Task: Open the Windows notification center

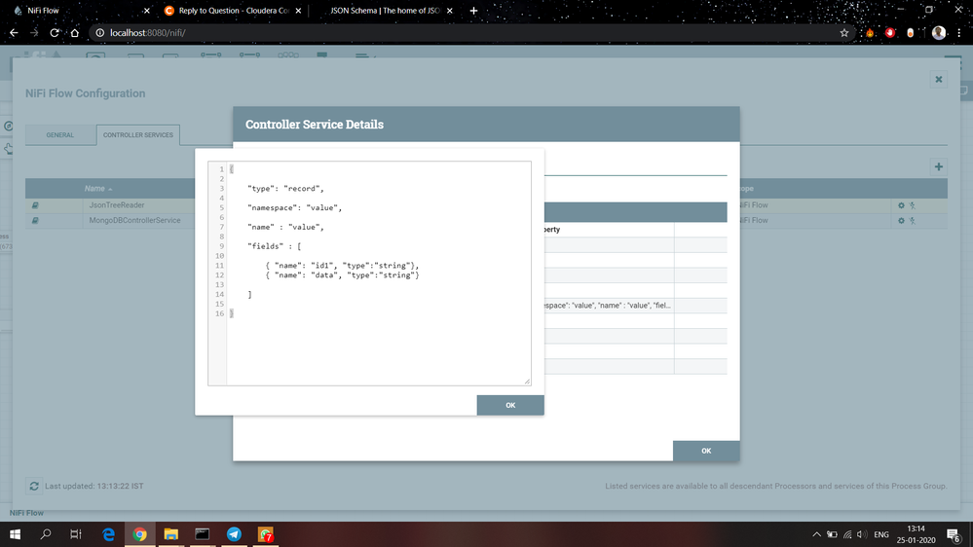Action: pyautogui.click(x=954, y=534)
